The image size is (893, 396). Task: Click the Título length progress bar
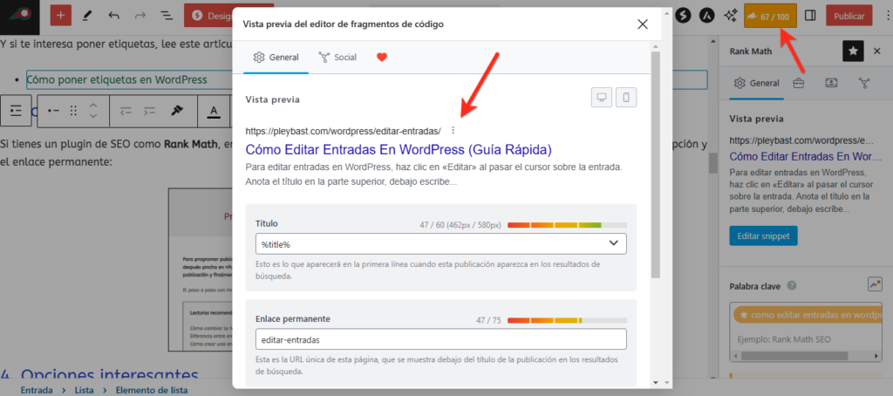567,225
